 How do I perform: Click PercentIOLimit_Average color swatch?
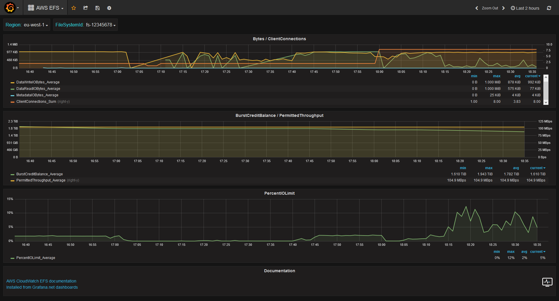(12, 258)
